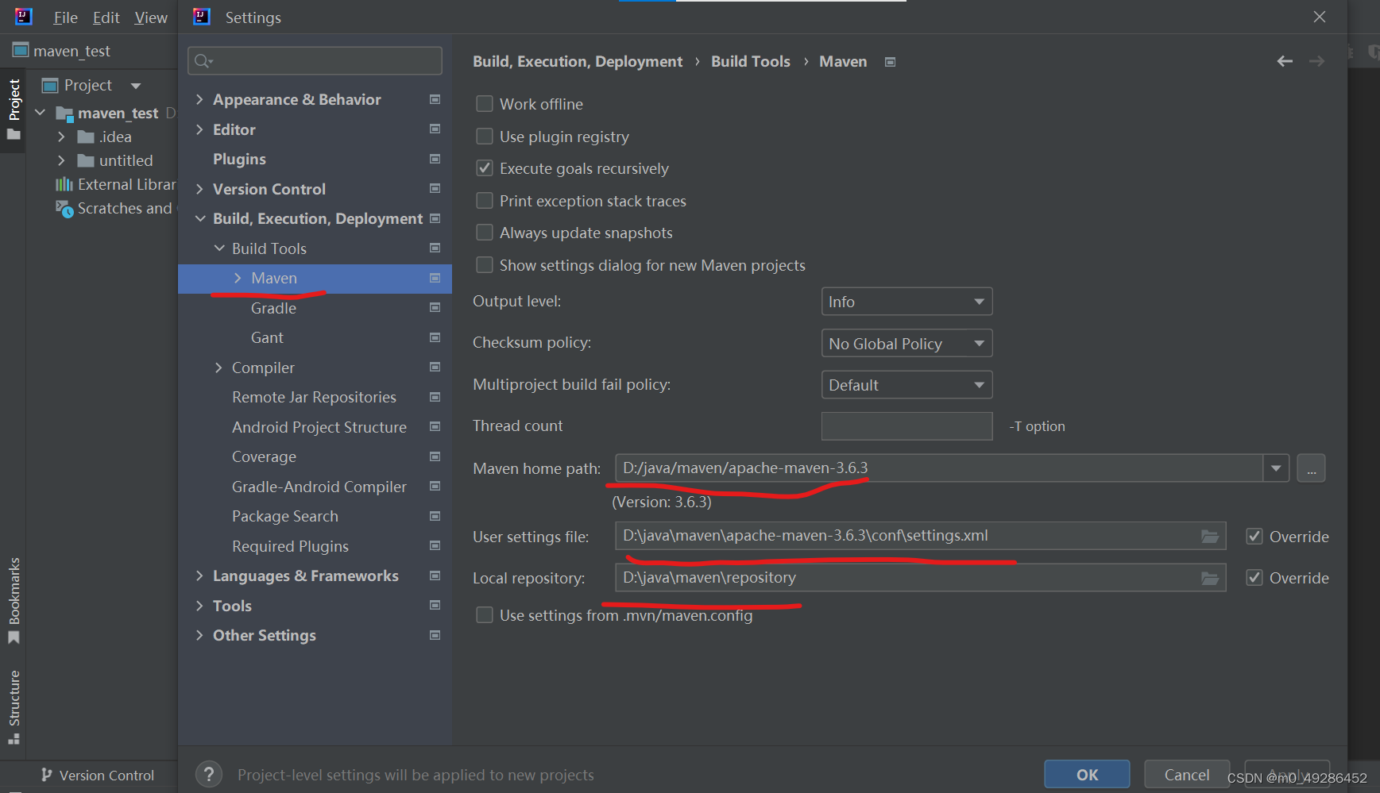Click Build Tools in the breadcrumb
1380x793 pixels.
[x=751, y=61]
